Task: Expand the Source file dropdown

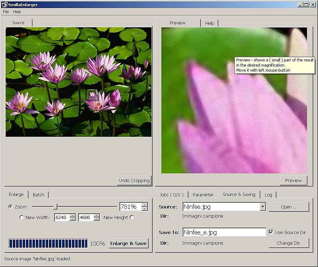Action: (x=263, y=207)
